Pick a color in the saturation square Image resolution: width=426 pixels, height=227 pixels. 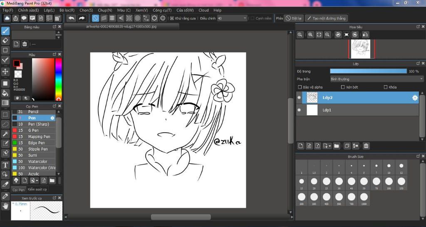(43, 79)
